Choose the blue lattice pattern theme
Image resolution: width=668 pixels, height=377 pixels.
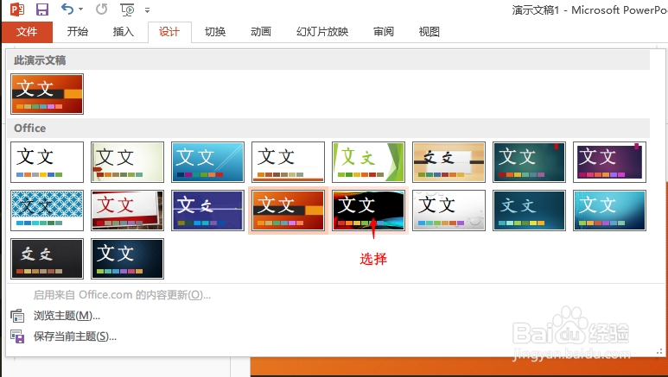click(x=48, y=210)
